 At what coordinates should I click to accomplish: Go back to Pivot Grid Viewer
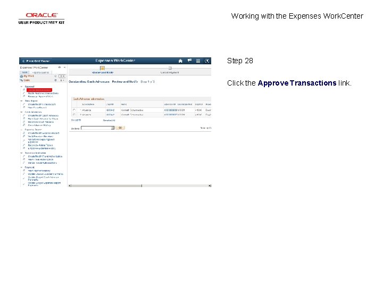tap(36, 61)
